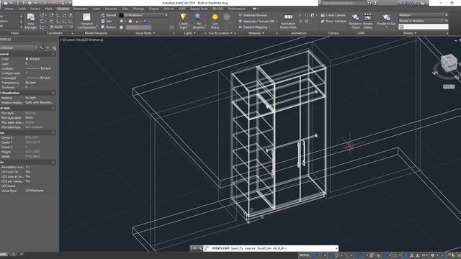461x259 pixels.
Task: Open Materials / Textures Off dropdown
Action: [258, 21]
